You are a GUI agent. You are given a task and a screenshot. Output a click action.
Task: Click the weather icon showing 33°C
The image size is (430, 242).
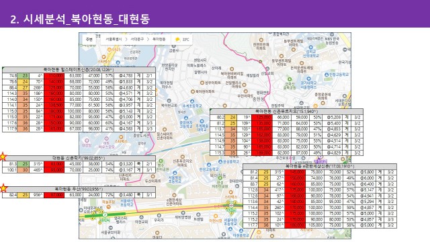pyautogui.click(x=177, y=40)
